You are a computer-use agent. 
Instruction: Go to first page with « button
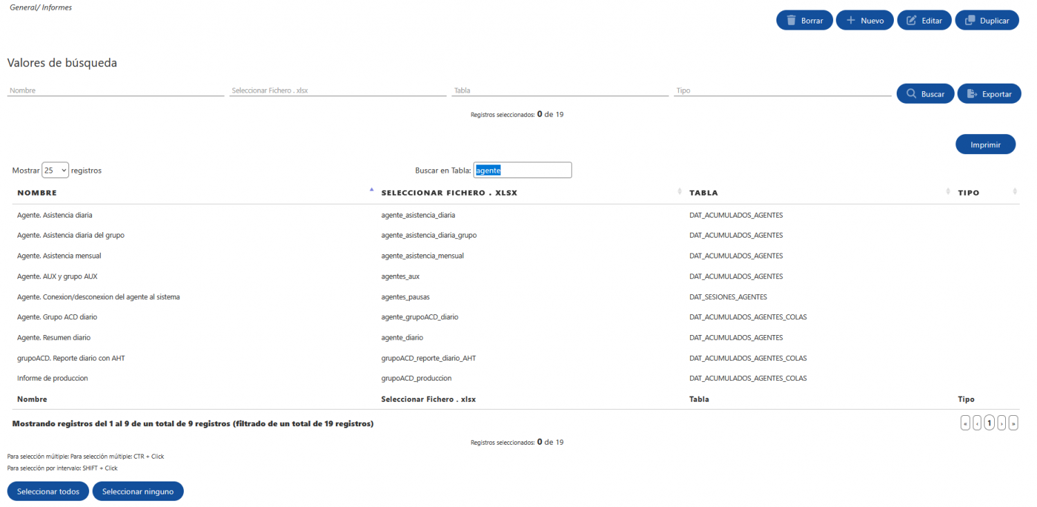point(965,423)
